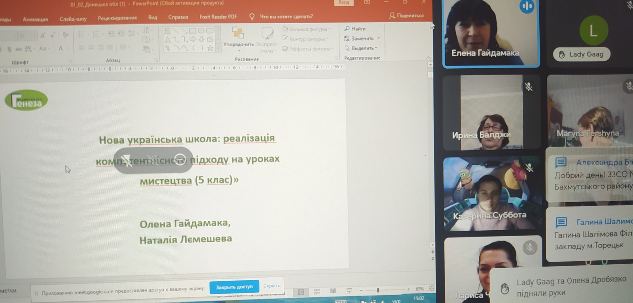Open the Слайд-шоу ribbon tab
633x303 pixels.
click(73, 19)
